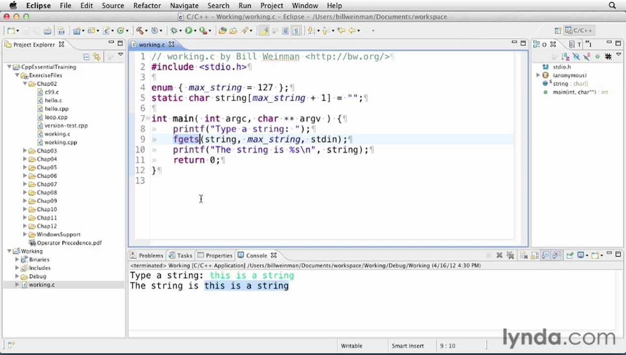This screenshot has width=626, height=355.
Task: Click the Print icon in main toolbar
Action: coord(47,31)
